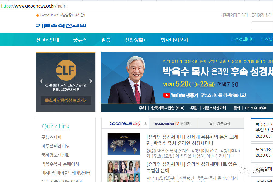Click the orange GoodNewsTV live indicator dot
Viewport: 273px width, 182px height.
pos(38,15)
